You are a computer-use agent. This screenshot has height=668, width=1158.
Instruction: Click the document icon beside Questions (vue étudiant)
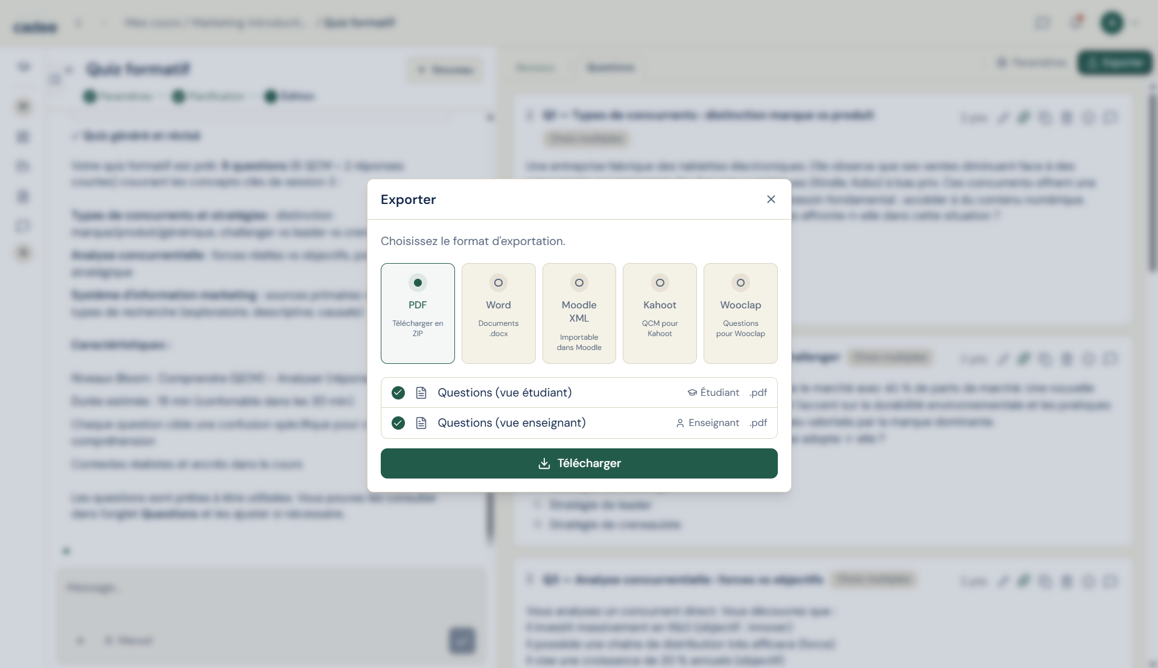(x=421, y=393)
